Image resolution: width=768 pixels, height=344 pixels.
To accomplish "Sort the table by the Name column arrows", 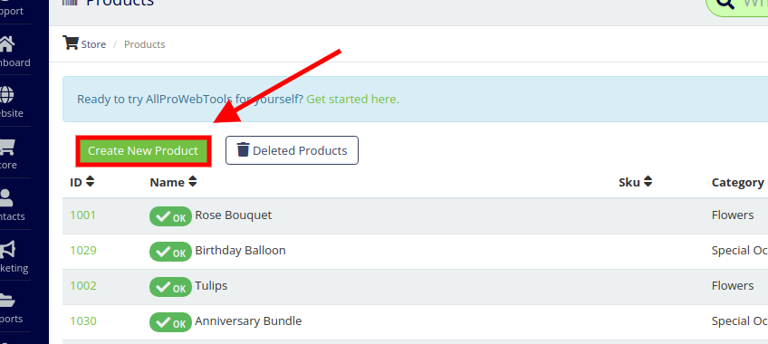I will point(193,182).
